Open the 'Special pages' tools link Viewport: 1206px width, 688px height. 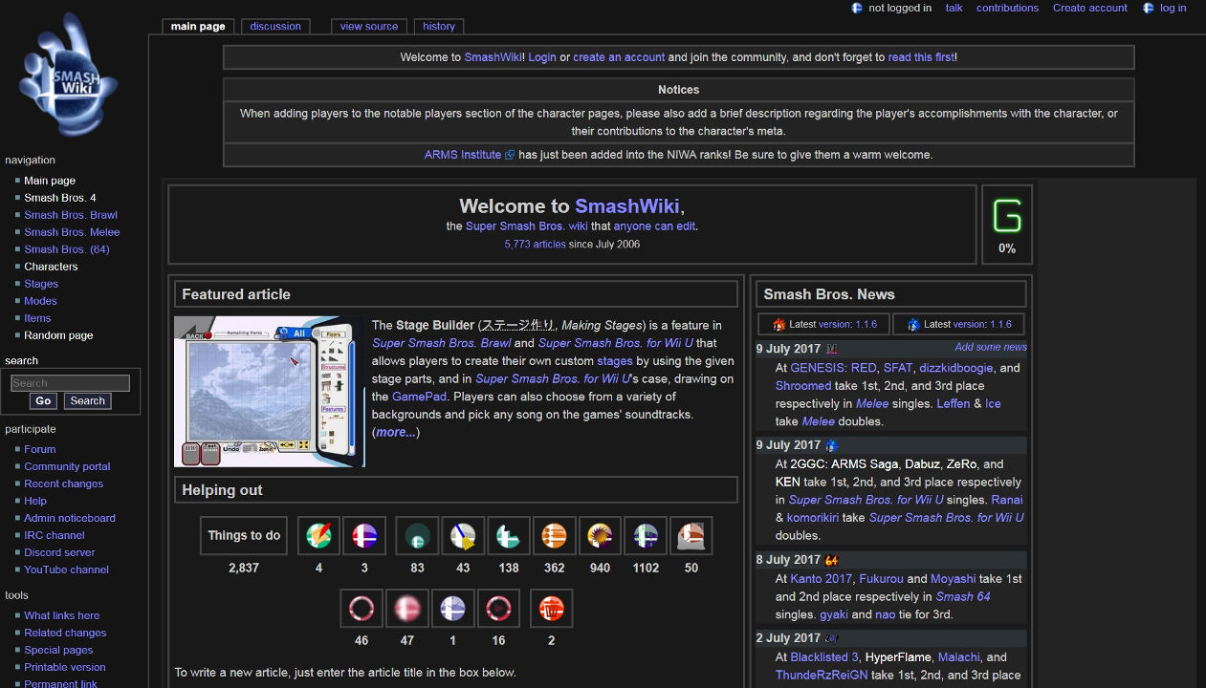[x=58, y=650]
